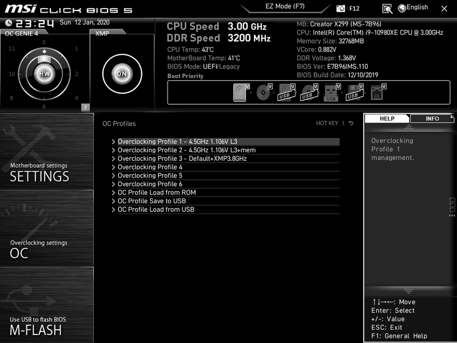
Task: Click the CPU Speed 3.00 GHz value
Action: coord(247,26)
